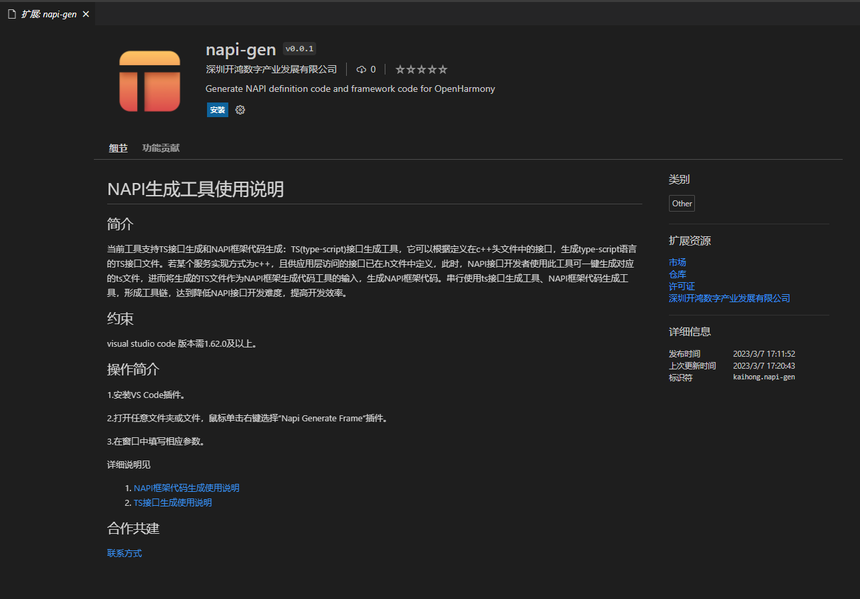Click the napi-gen extension logo icon
This screenshot has width=860, height=599.
pos(150,81)
